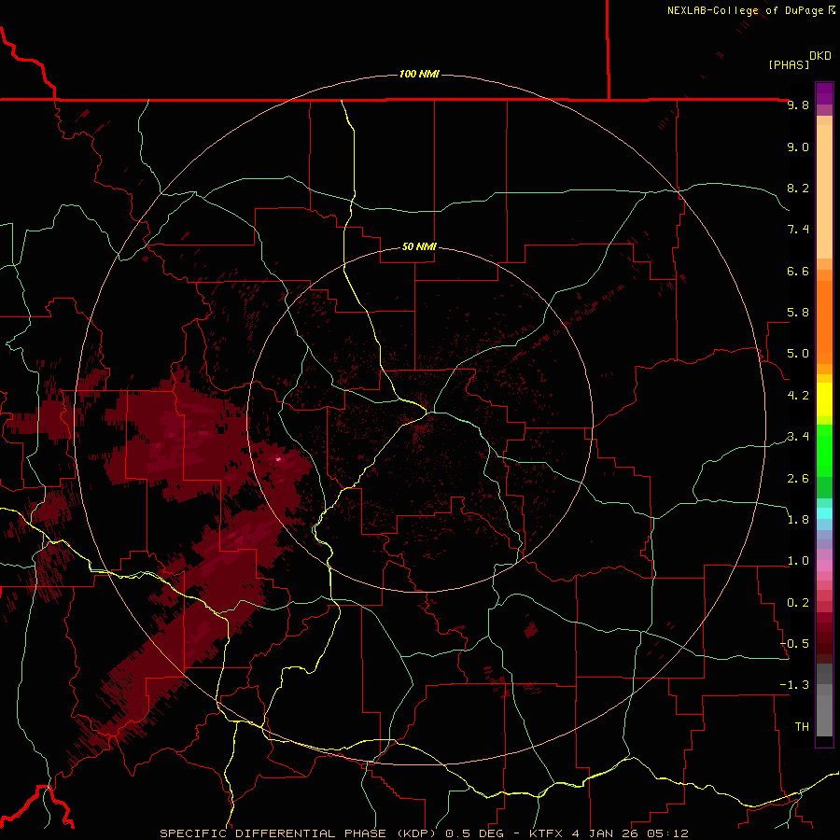
Task: Click the 1.8 value on the color scale
Action: pos(798,520)
